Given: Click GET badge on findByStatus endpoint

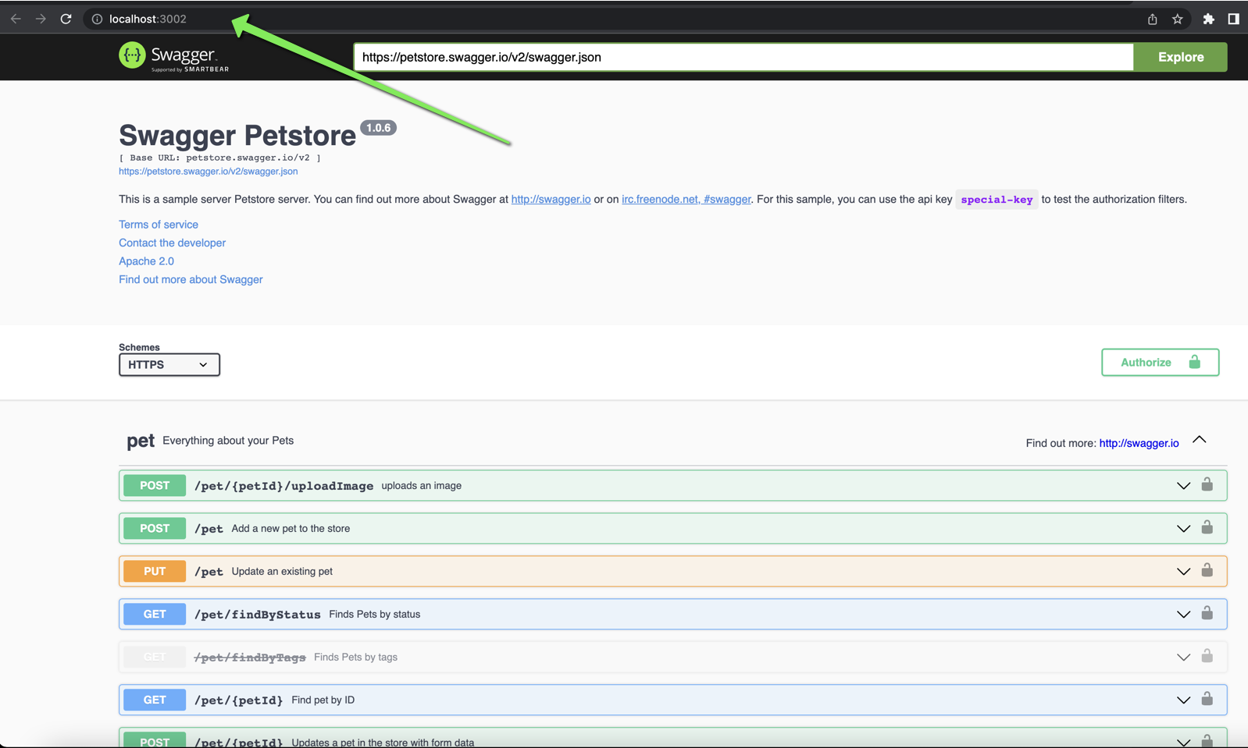Looking at the screenshot, I should [155, 614].
